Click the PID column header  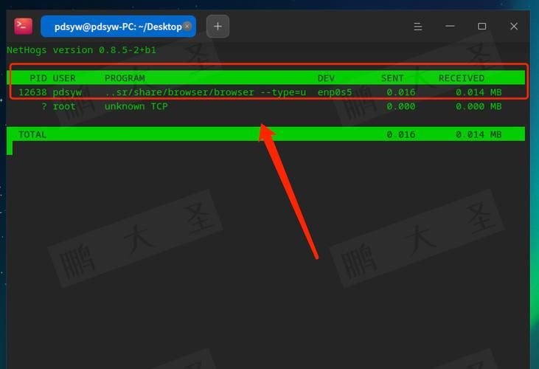38,78
